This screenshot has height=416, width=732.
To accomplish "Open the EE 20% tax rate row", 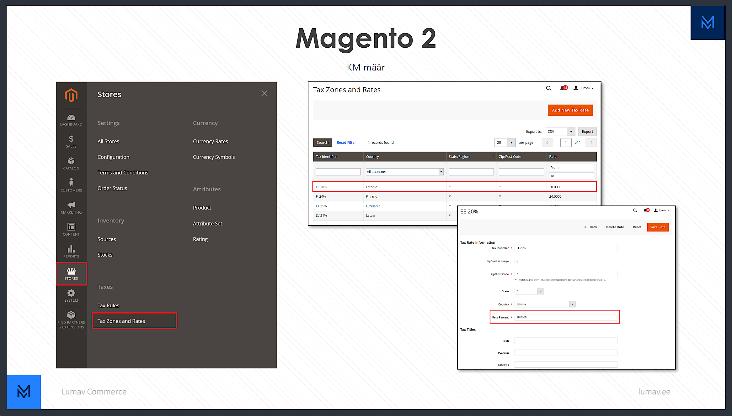I will (454, 187).
